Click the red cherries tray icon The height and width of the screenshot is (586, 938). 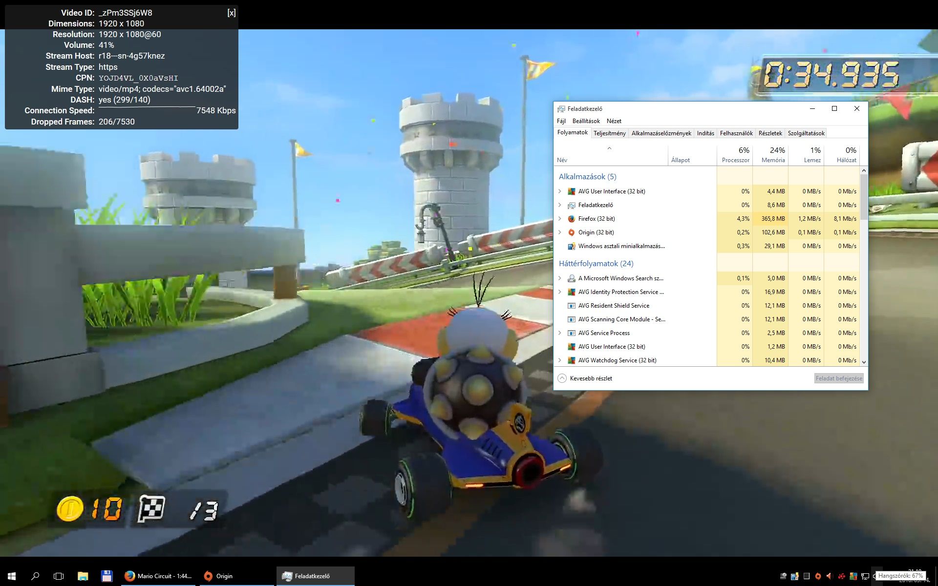pos(841,576)
